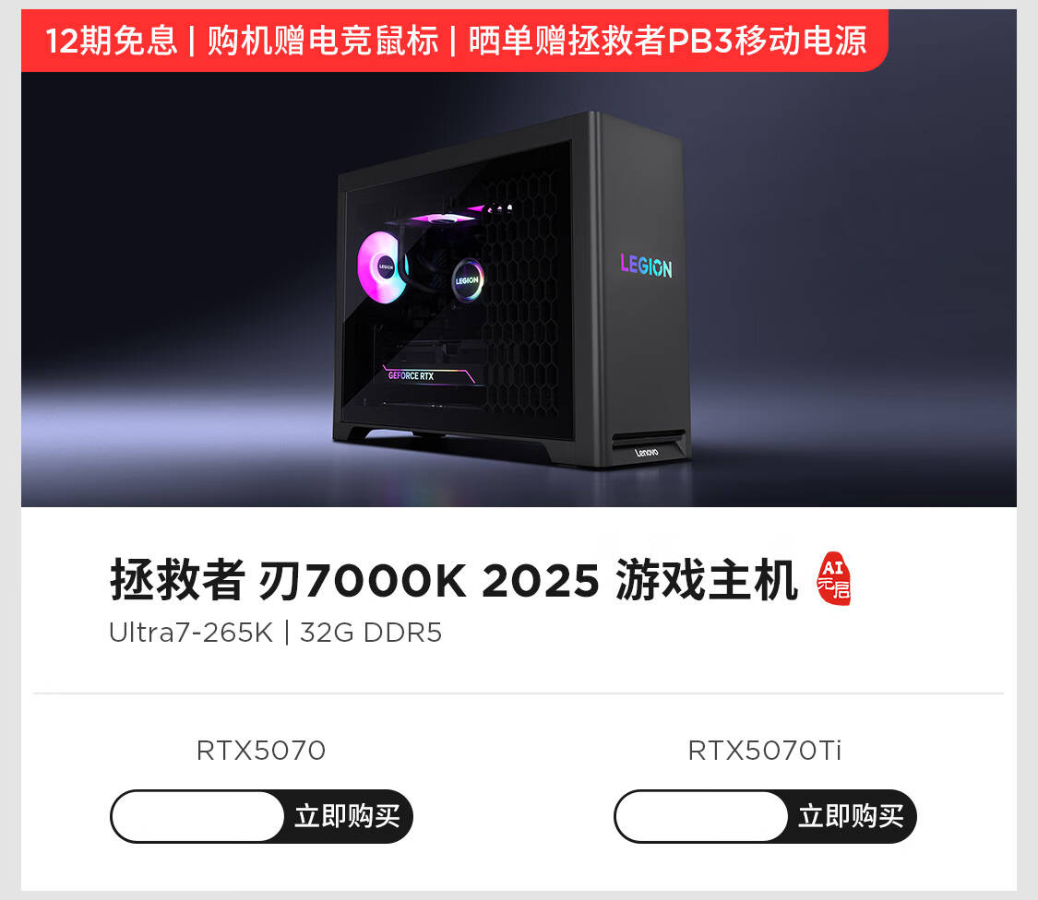Viewport: 1038px width, 900px height.
Task: Click the 购机赠电竞鼠标 promotion text
Action: [x=323, y=41]
